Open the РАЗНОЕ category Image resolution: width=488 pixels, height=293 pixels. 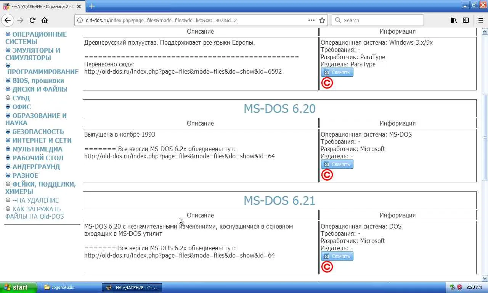tap(25, 175)
